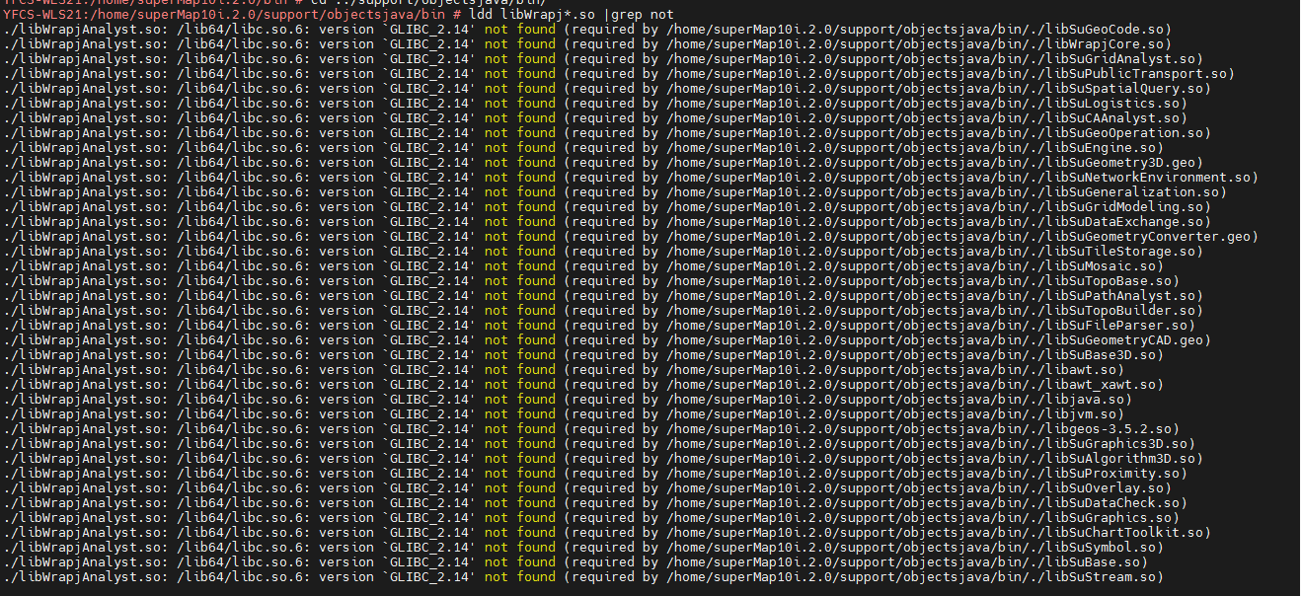Click libSuAlgorithm3D.so library name
1301x596 pixels.
tap(1120, 459)
